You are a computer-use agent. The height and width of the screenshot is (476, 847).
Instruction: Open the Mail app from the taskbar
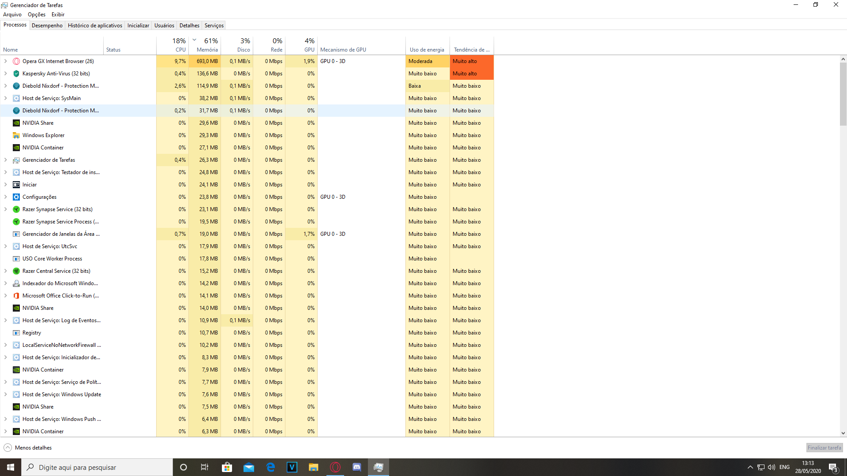click(249, 467)
